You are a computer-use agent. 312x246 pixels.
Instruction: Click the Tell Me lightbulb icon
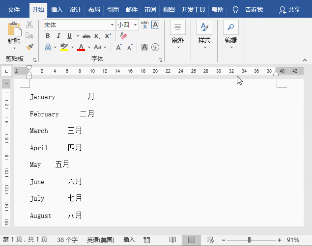click(x=235, y=9)
